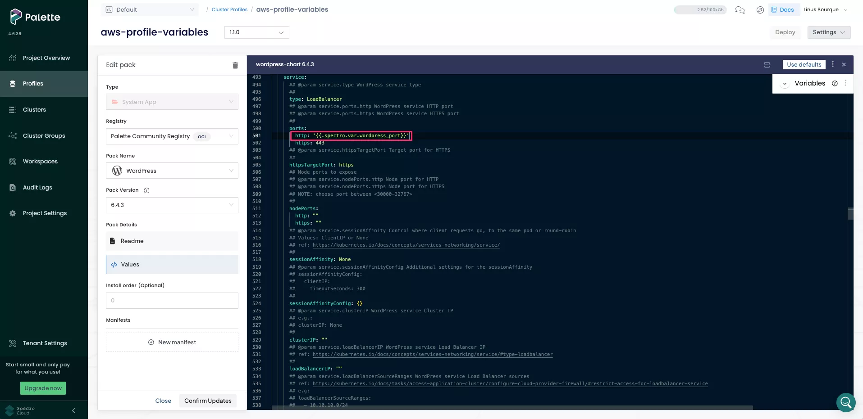Open Project Settings gear icon
The width and height of the screenshot is (863, 419).
(45, 213)
